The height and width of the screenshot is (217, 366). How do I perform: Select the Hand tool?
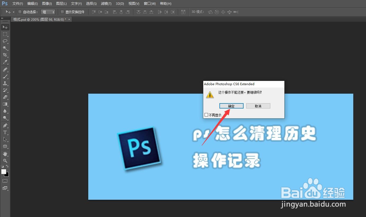tap(5, 154)
